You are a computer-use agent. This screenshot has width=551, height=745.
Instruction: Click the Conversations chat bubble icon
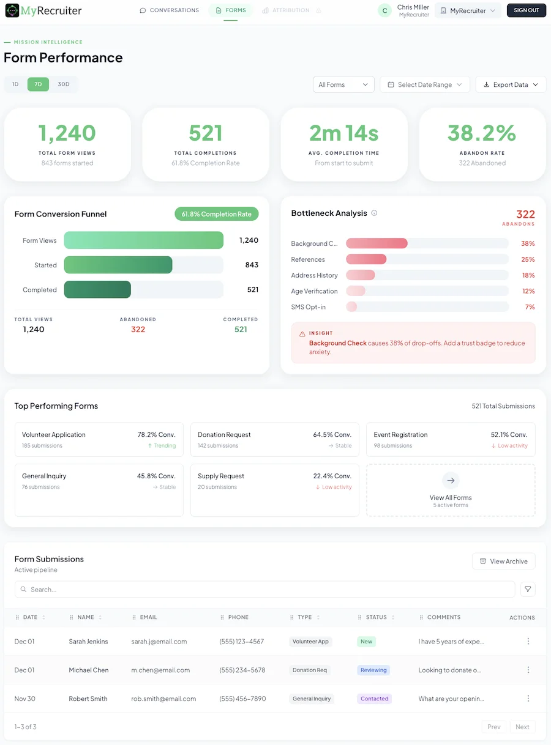click(142, 10)
